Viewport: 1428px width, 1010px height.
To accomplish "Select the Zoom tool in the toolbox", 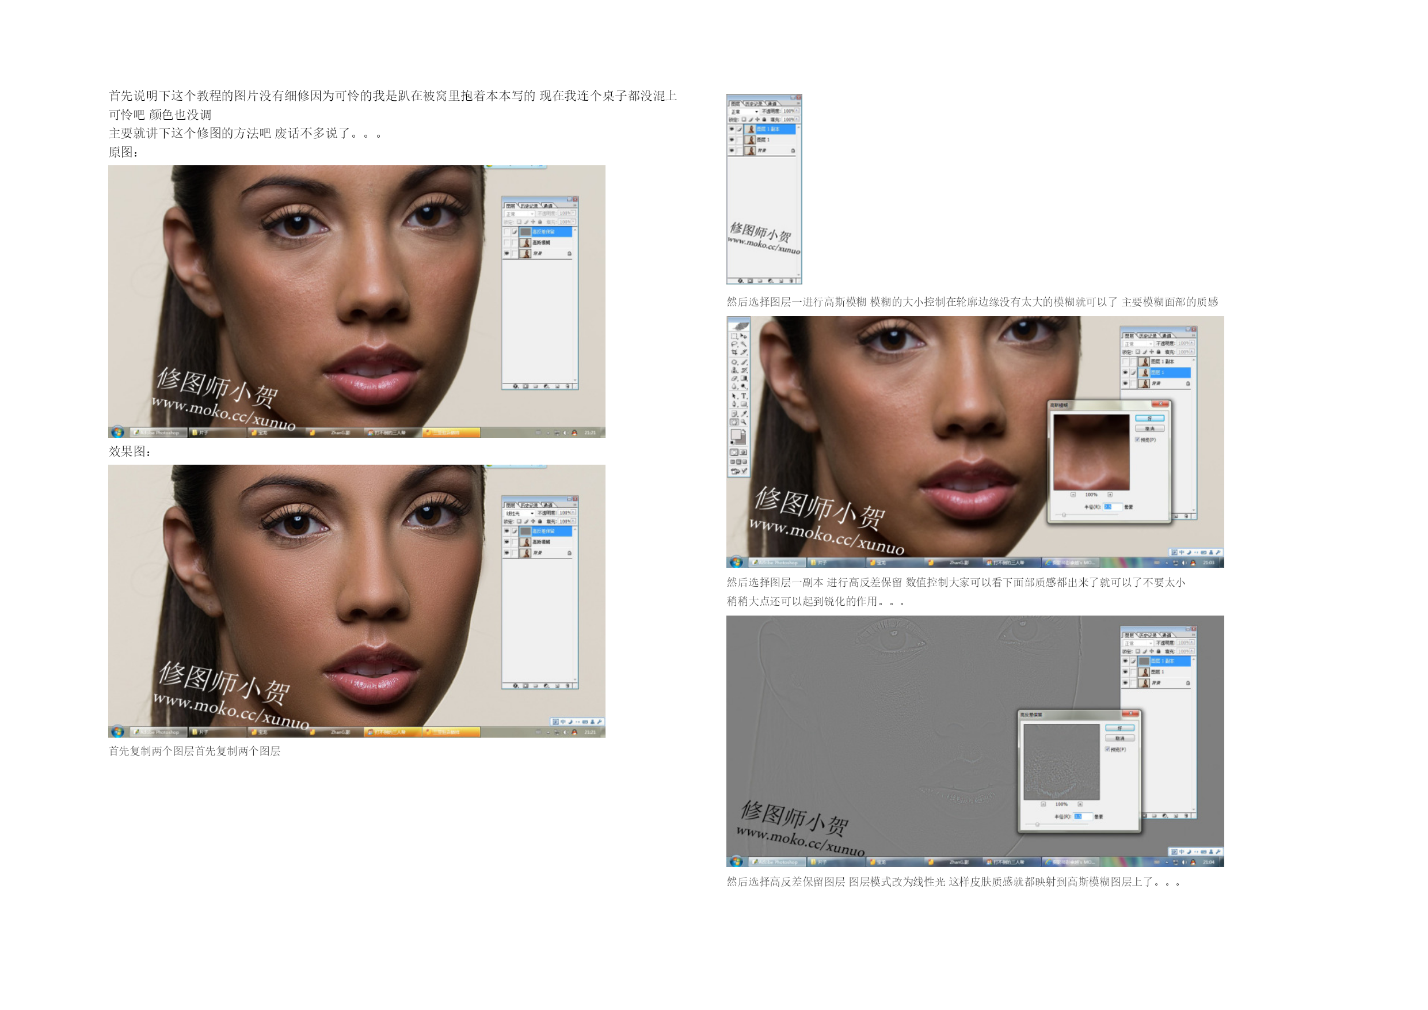I will point(744,423).
